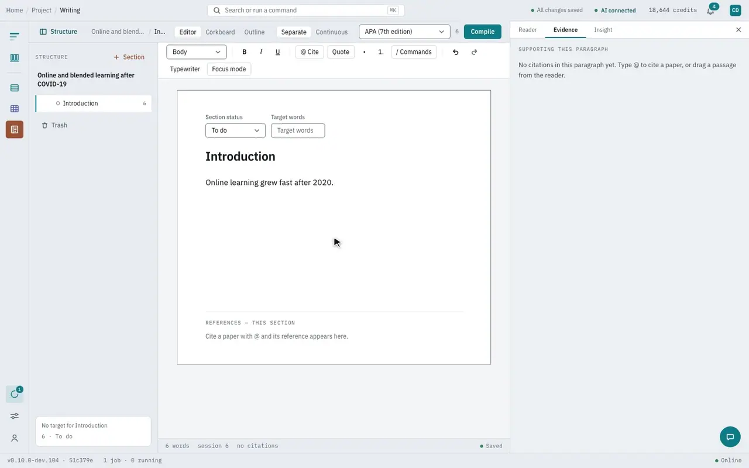Insert a numbered list

click(x=381, y=52)
